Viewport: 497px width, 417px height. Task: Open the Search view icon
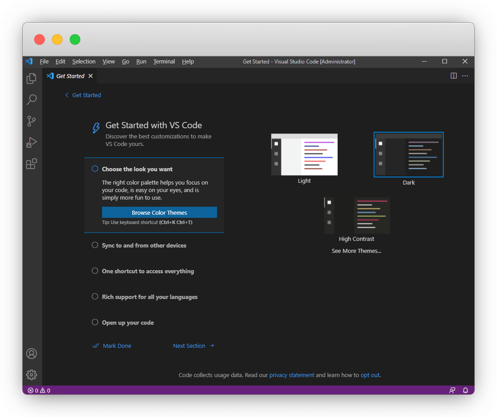point(32,100)
